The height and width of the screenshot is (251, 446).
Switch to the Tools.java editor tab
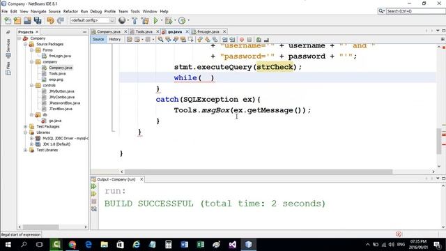(x=144, y=31)
